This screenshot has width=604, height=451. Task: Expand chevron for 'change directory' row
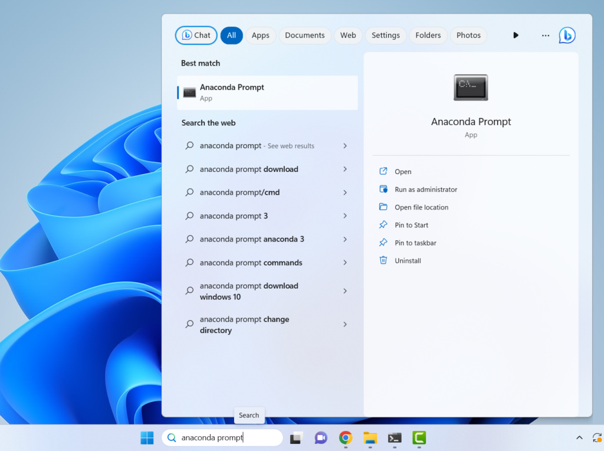pyautogui.click(x=344, y=325)
